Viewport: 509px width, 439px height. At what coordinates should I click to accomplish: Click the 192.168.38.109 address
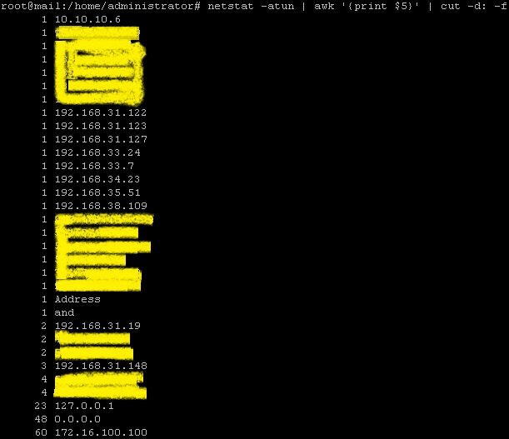[101, 206]
